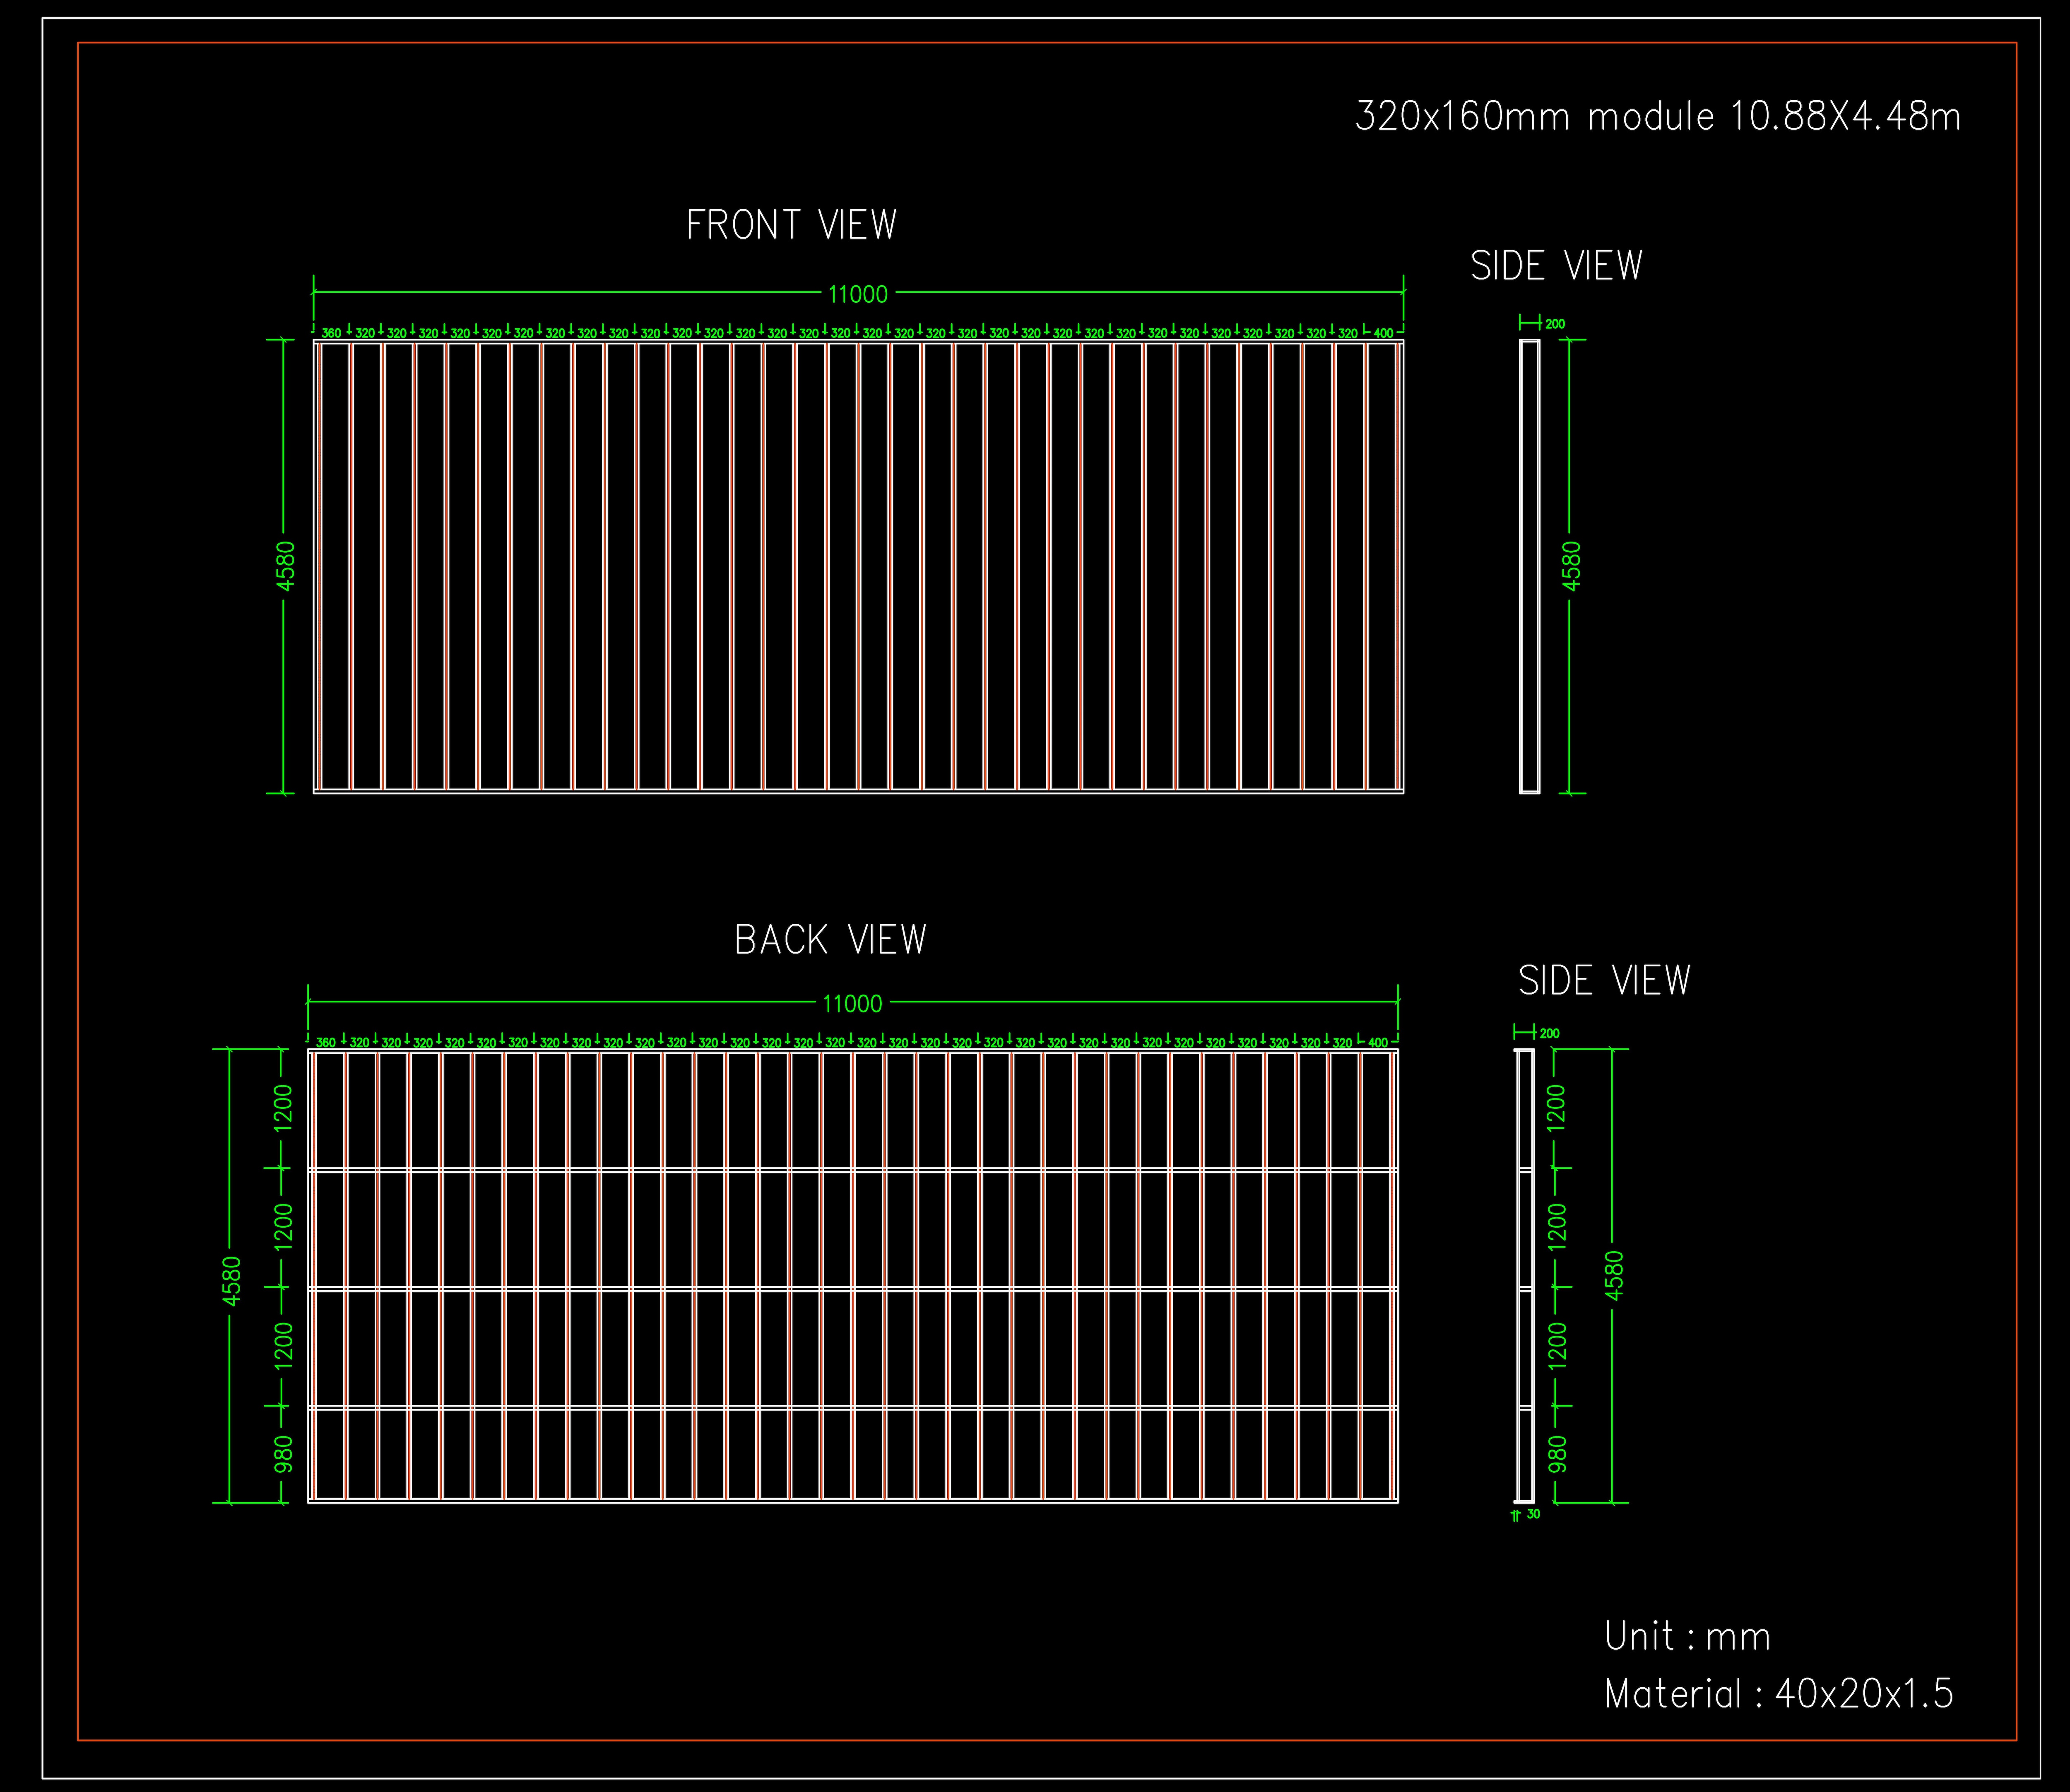Click the 4580 dimension beside the upper side view
Image resolution: width=2070 pixels, height=1792 pixels.
click(1572, 566)
